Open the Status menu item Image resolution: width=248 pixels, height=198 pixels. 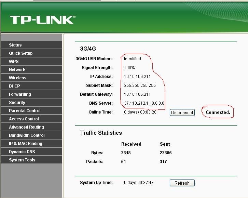point(15,45)
